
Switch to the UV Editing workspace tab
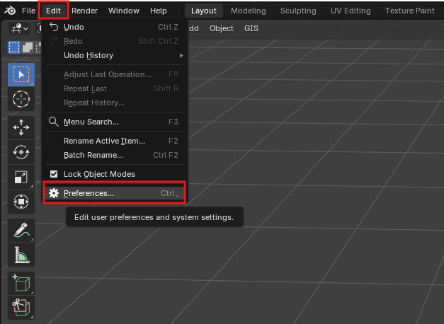click(351, 11)
